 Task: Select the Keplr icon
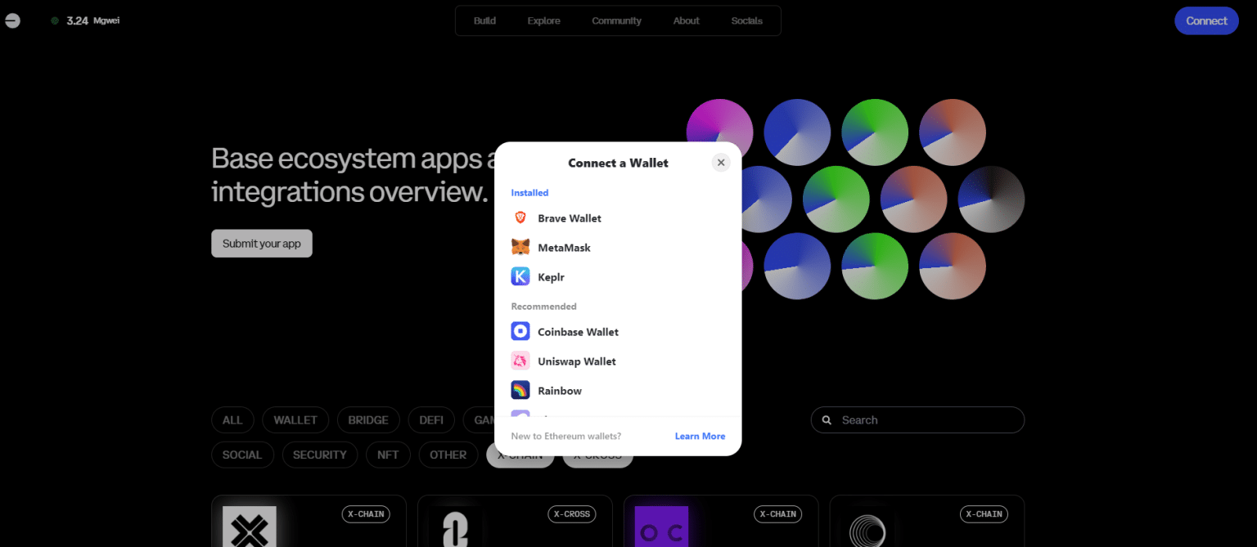click(x=520, y=277)
